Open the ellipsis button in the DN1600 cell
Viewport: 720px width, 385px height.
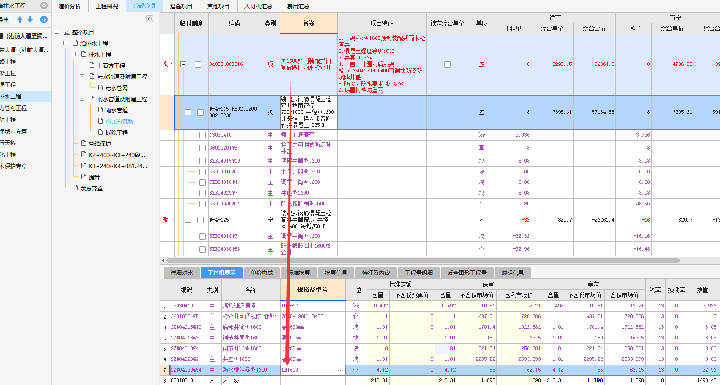[x=341, y=370]
